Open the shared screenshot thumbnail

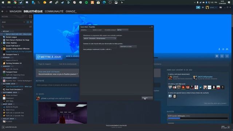63,113
